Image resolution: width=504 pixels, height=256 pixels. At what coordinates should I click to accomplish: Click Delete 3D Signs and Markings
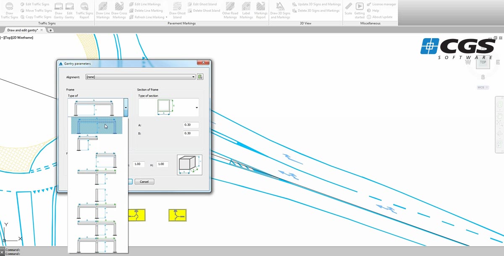316,10
